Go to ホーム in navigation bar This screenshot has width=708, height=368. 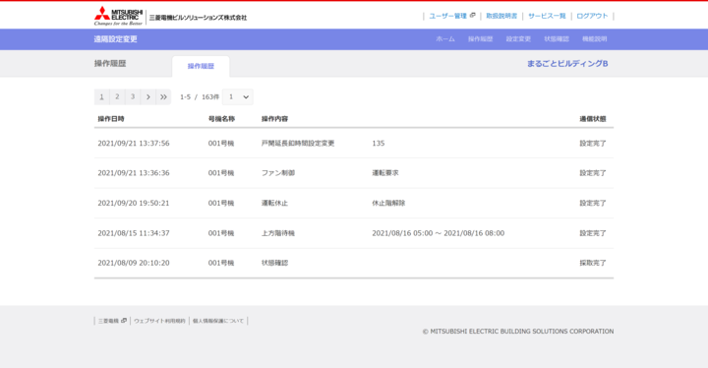pos(445,39)
